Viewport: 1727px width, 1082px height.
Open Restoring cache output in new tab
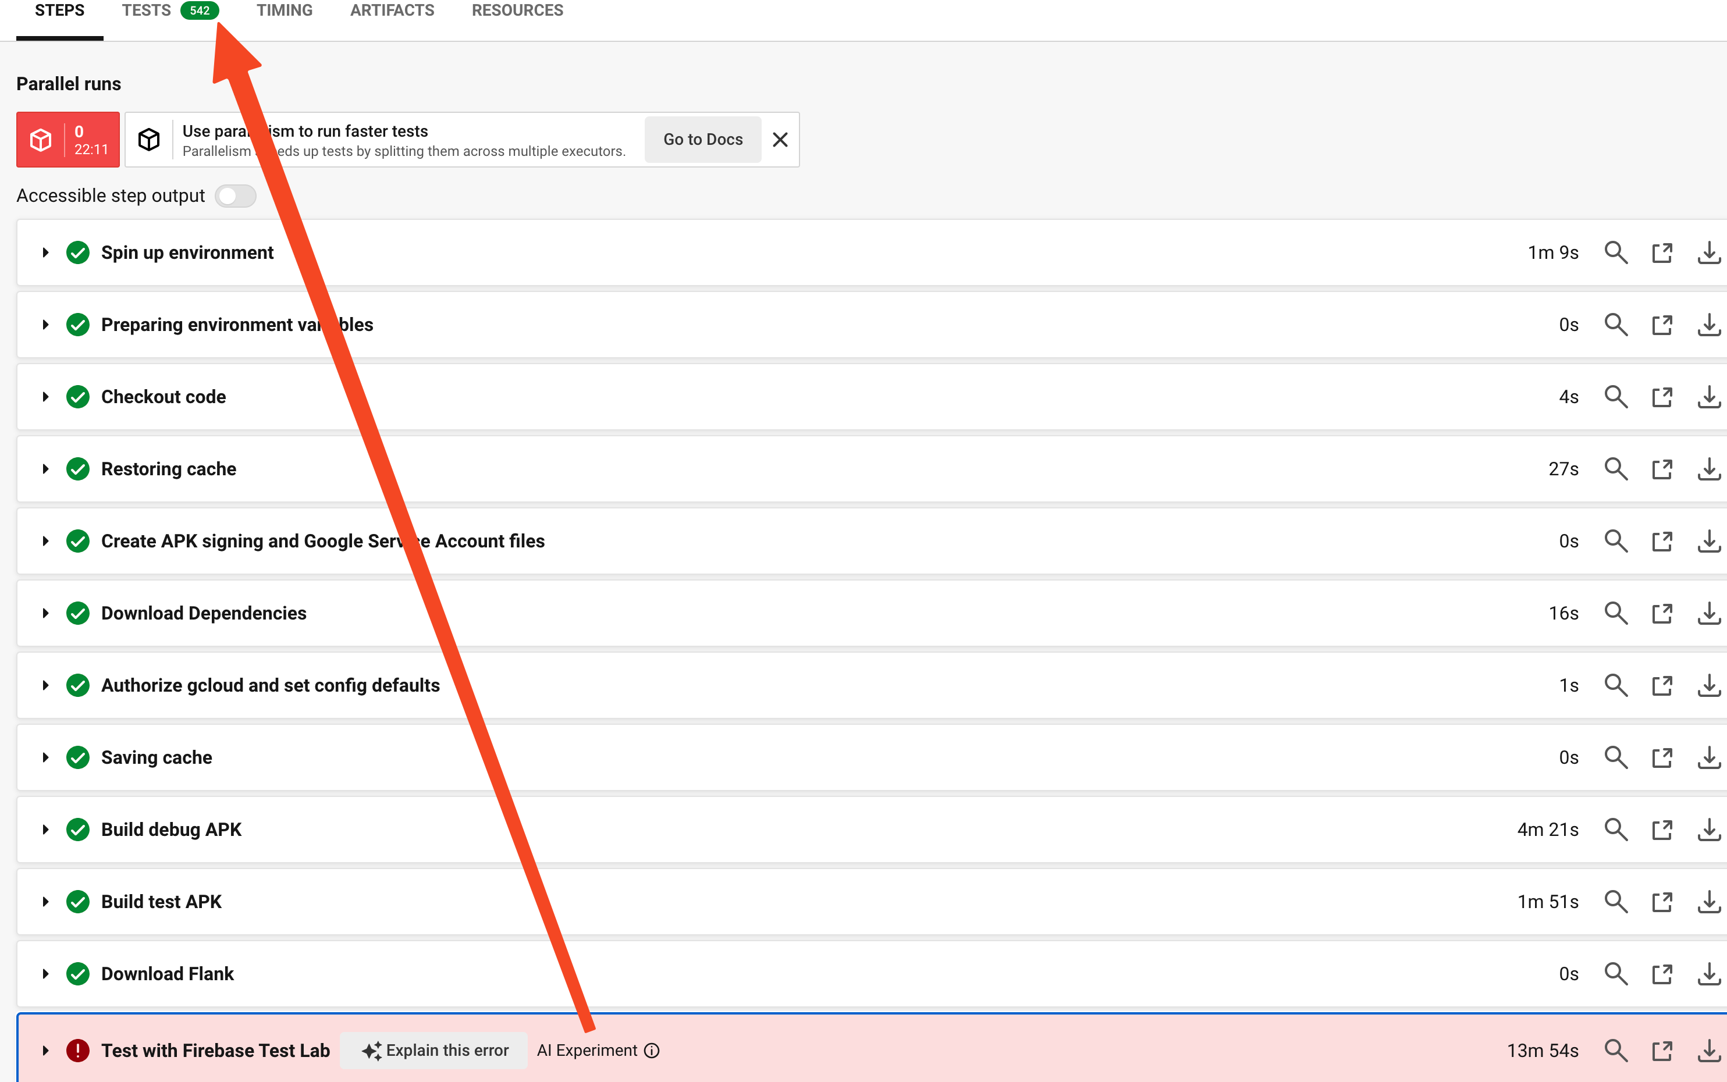click(1661, 469)
